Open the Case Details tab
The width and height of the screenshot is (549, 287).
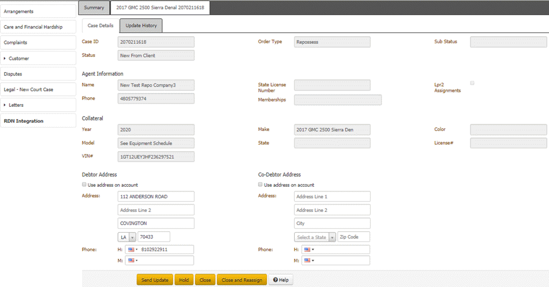pos(100,26)
